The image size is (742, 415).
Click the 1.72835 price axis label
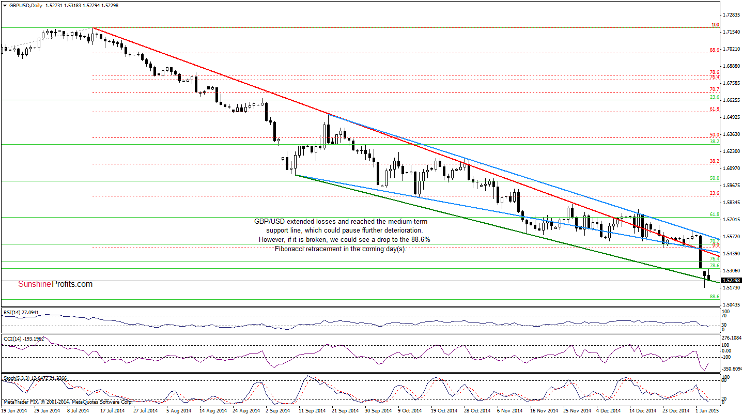tap(732, 15)
